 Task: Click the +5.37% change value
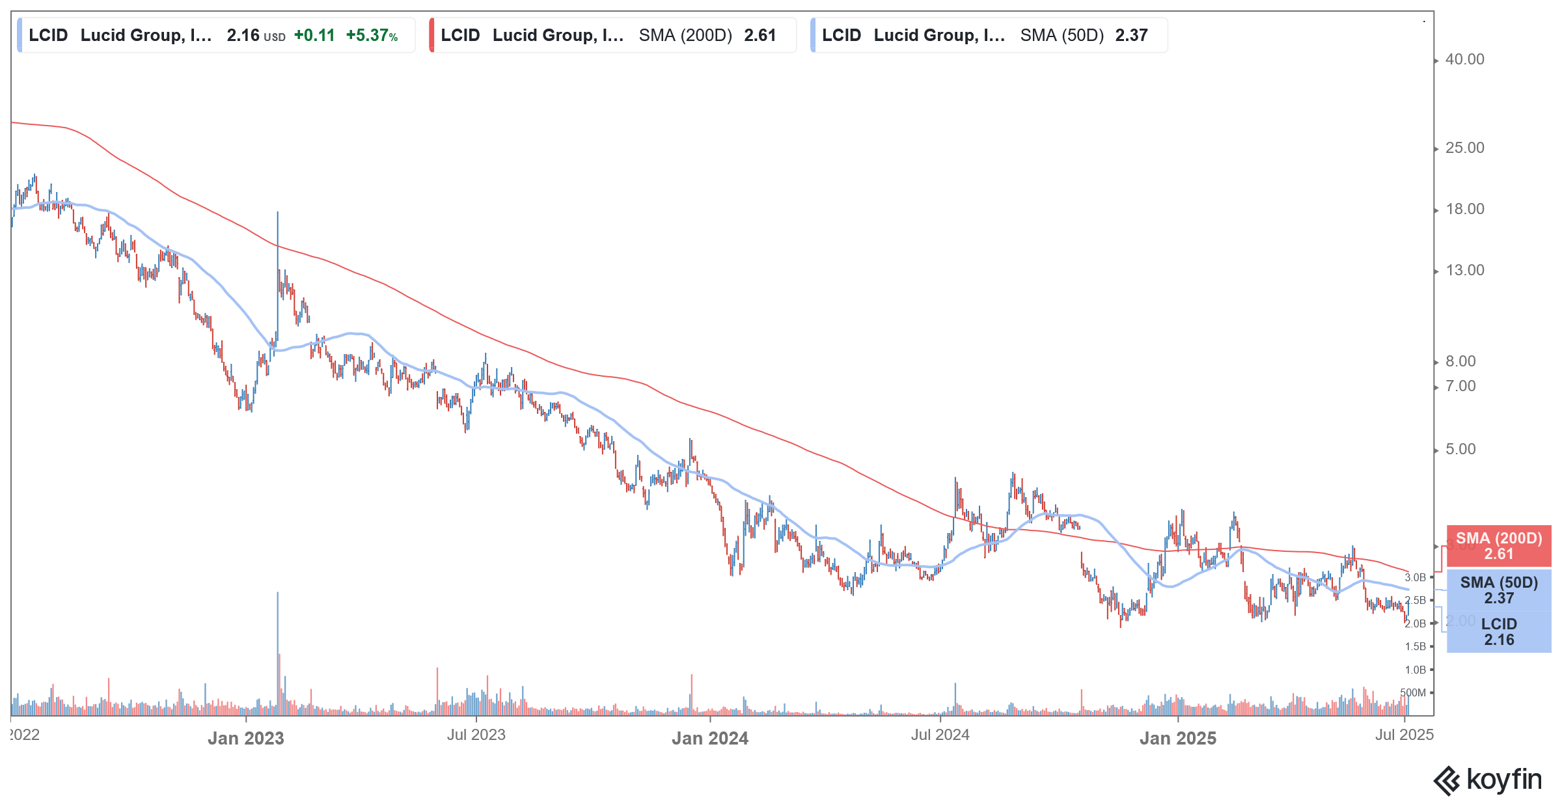[372, 35]
